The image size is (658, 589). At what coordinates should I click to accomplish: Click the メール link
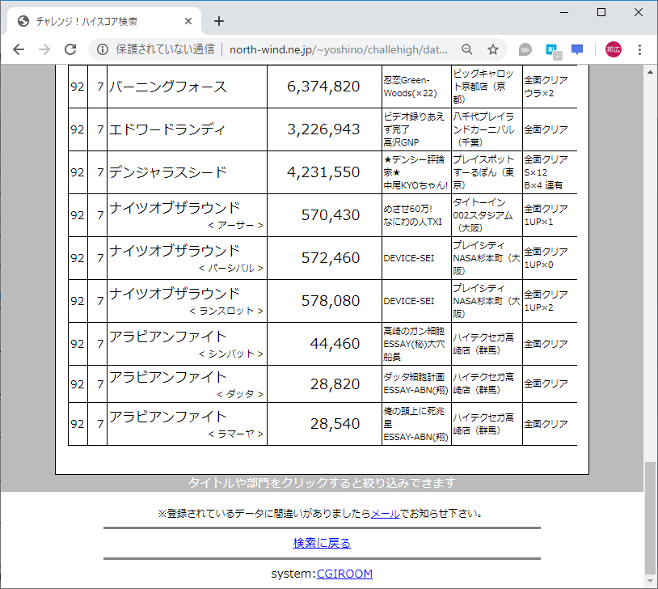tap(386, 514)
